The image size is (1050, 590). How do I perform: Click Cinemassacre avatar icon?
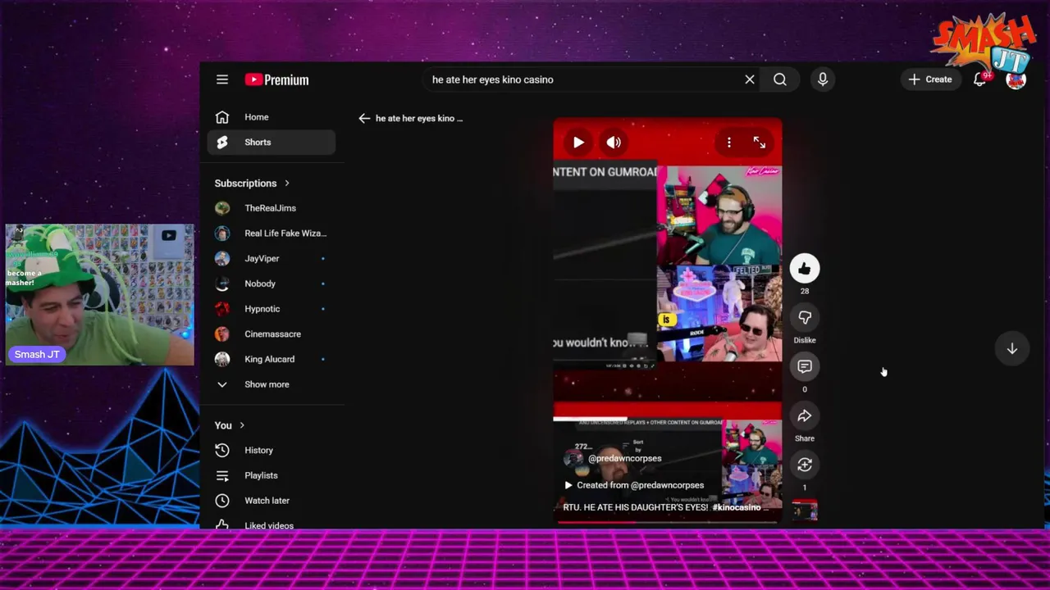[x=222, y=334]
